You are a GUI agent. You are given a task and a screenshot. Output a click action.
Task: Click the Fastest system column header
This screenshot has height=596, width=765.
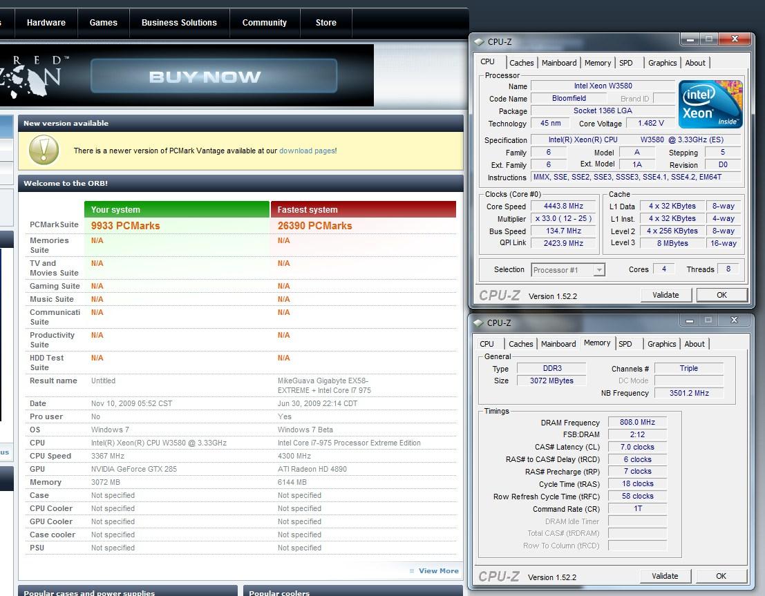coord(363,209)
